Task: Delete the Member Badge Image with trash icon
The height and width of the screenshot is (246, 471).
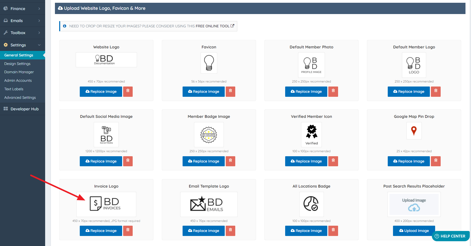Action: (x=230, y=161)
